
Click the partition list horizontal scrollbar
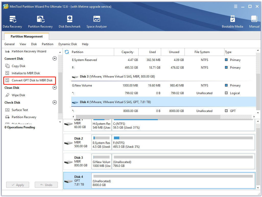[x=148, y=117]
